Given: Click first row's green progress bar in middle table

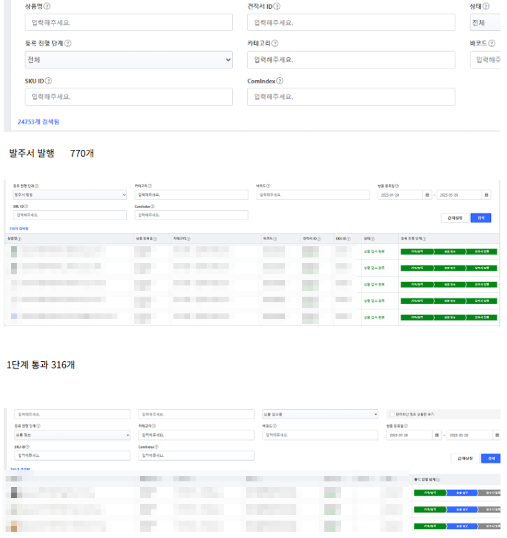Looking at the screenshot, I should [x=449, y=251].
